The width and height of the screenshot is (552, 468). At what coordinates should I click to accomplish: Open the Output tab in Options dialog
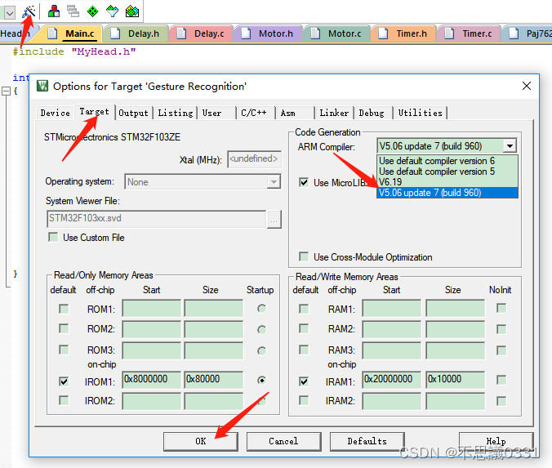coord(133,113)
